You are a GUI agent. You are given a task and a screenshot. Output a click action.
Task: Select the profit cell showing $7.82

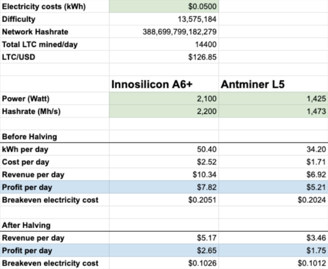click(x=164, y=187)
